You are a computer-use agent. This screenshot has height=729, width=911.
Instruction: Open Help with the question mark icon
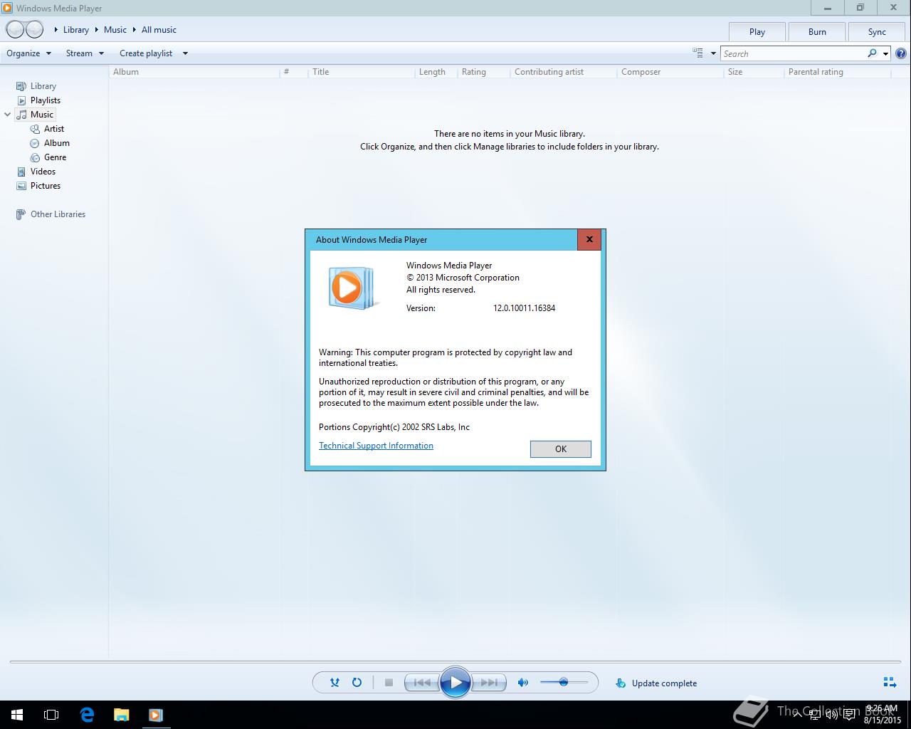click(901, 53)
